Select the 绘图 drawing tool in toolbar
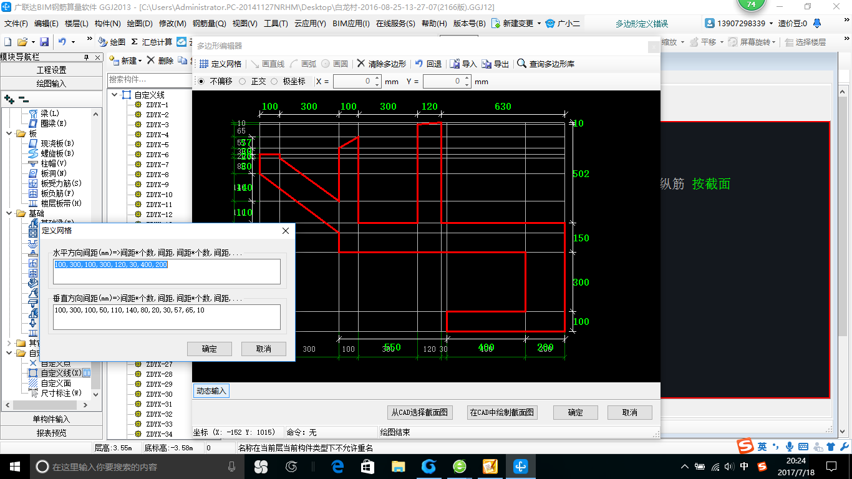The height and width of the screenshot is (479, 852). pyautogui.click(x=112, y=42)
